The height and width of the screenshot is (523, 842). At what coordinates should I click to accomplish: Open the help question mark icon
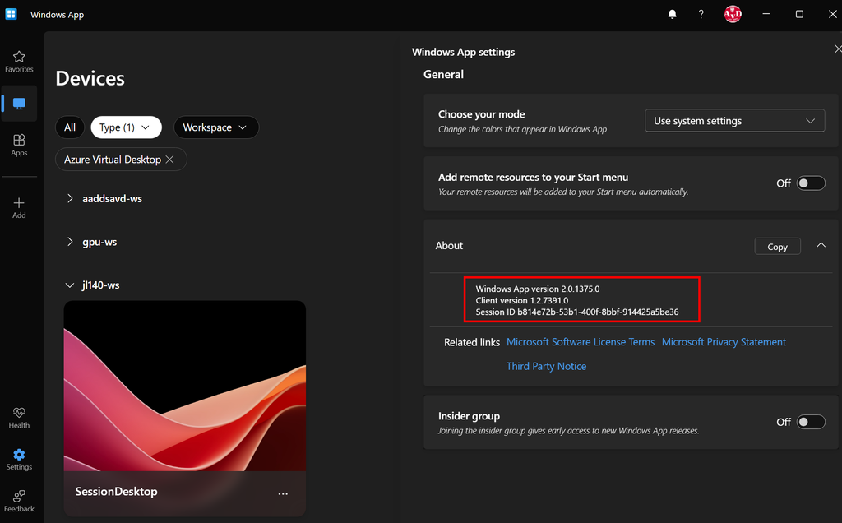click(x=701, y=15)
